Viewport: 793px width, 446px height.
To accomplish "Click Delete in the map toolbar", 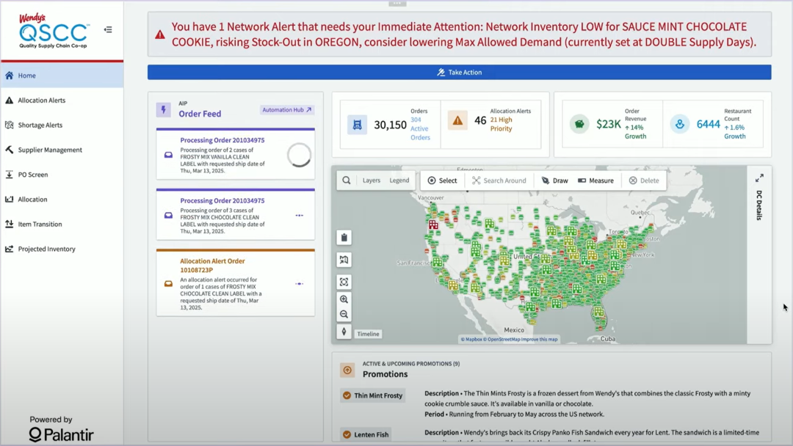I will [x=644, y=180].
